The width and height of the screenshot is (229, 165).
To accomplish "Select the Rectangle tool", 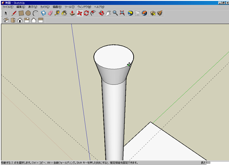I will click(21, 13).
